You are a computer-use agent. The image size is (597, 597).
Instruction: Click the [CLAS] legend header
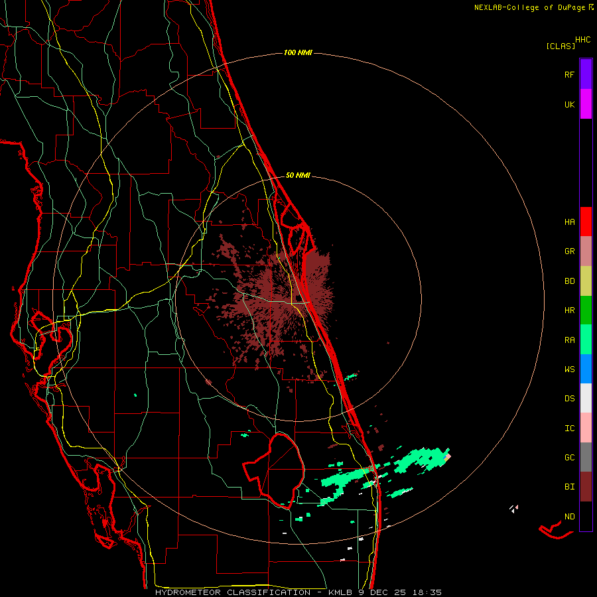pyautogui.click(x=561, y=46)
